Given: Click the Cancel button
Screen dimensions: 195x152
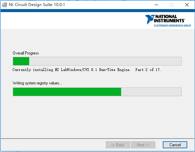Looking at the screenshot, I should [175, 145].
